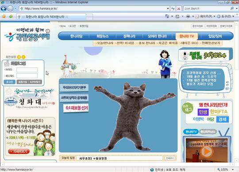Click the red 자세히보기 button on book banner

pos(19,152)
